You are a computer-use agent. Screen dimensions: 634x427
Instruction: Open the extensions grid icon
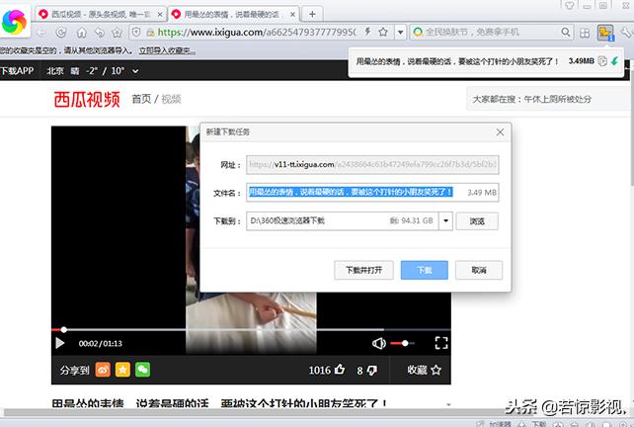[x=585, y=33]
